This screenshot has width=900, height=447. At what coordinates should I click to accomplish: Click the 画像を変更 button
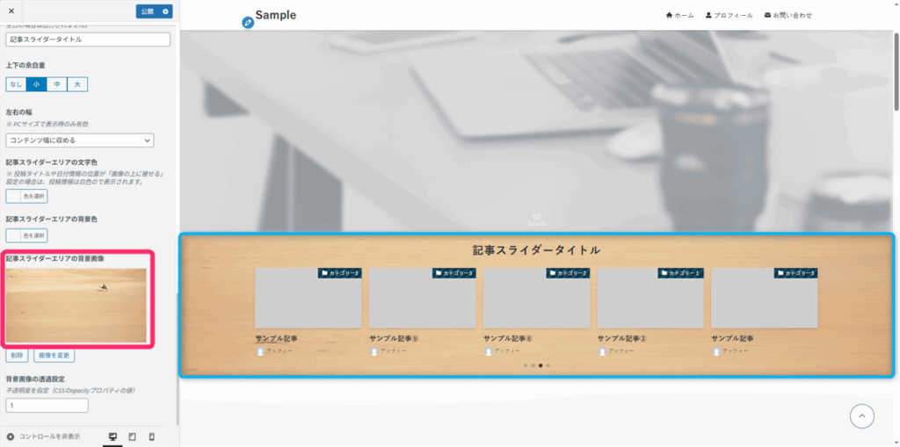(54, 356)
